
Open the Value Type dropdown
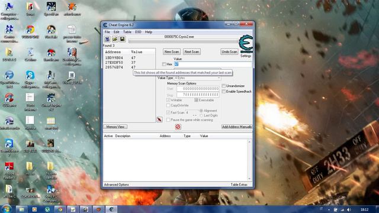click(x=197, y=78)
